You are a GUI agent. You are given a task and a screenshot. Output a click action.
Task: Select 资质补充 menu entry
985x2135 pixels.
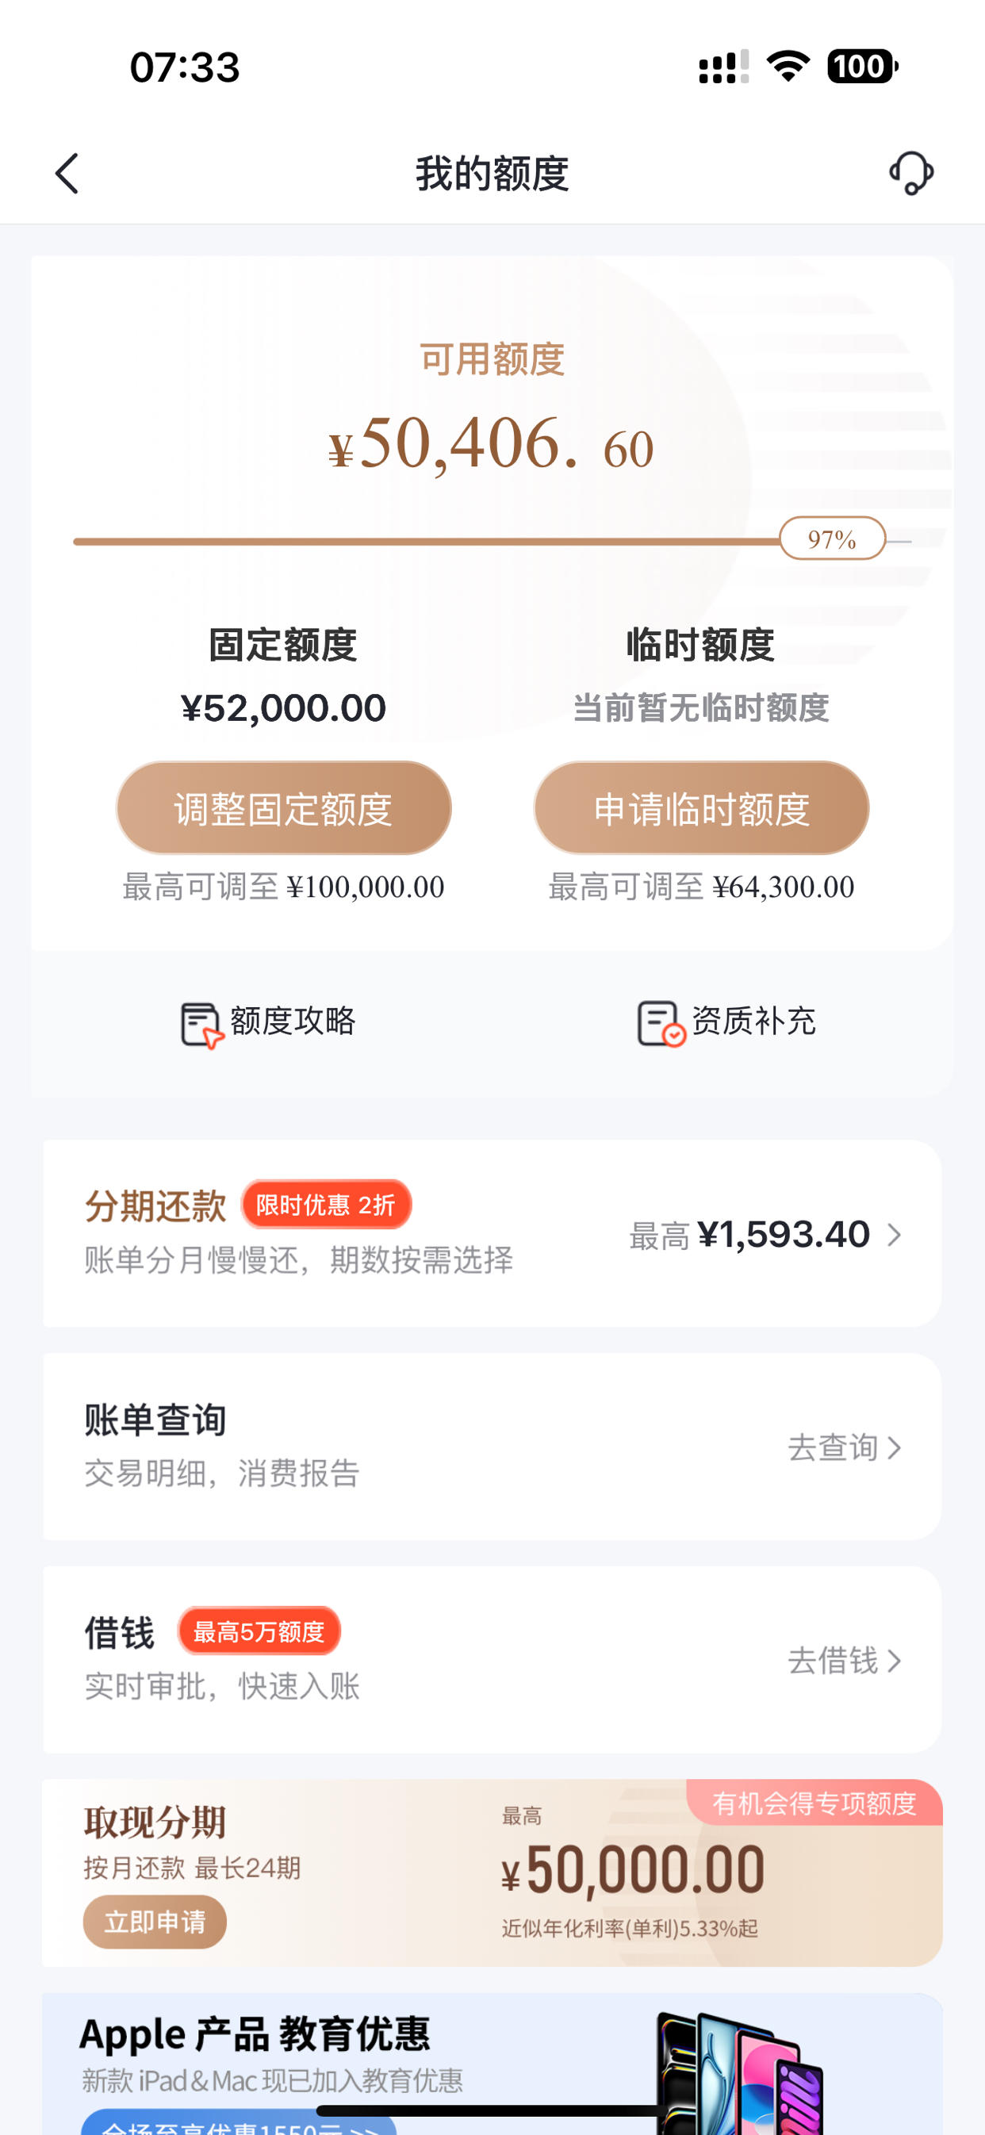click(726, 1024)
